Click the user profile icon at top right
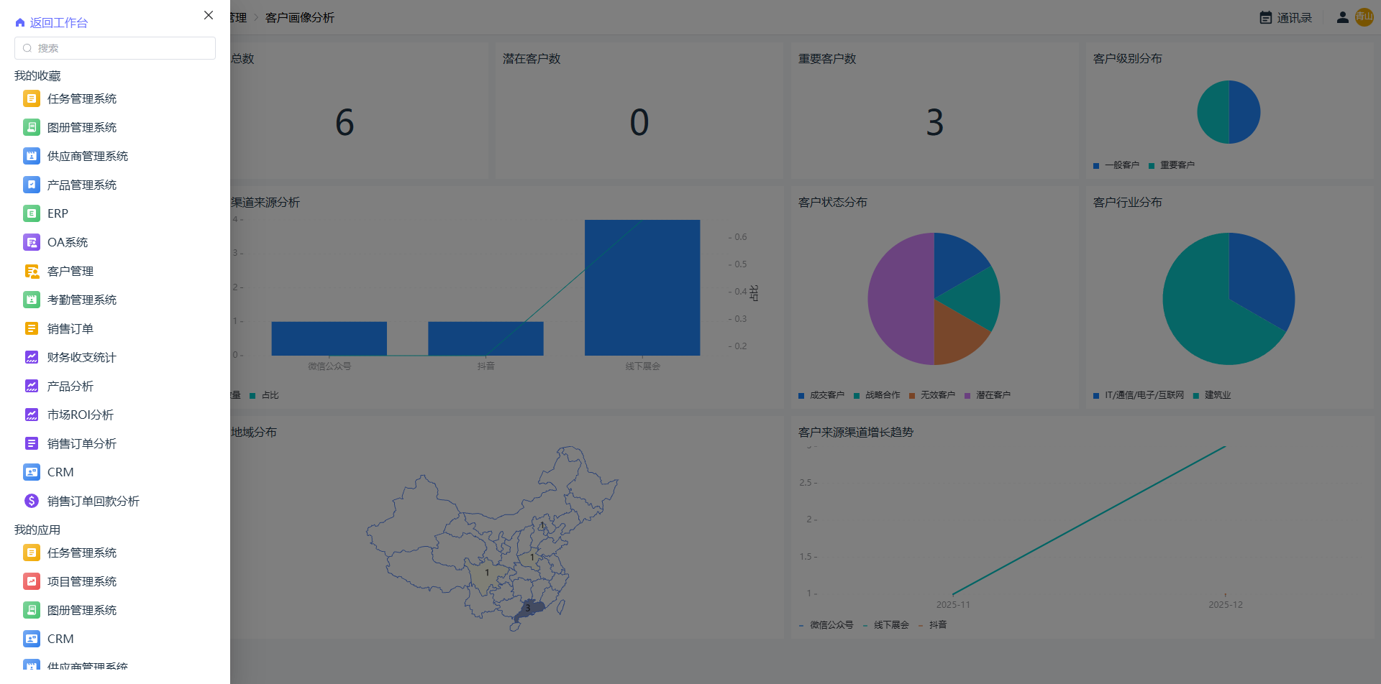Image resolution: width=1381 pixels, height=684 pixels. [x=1342, y=17]
